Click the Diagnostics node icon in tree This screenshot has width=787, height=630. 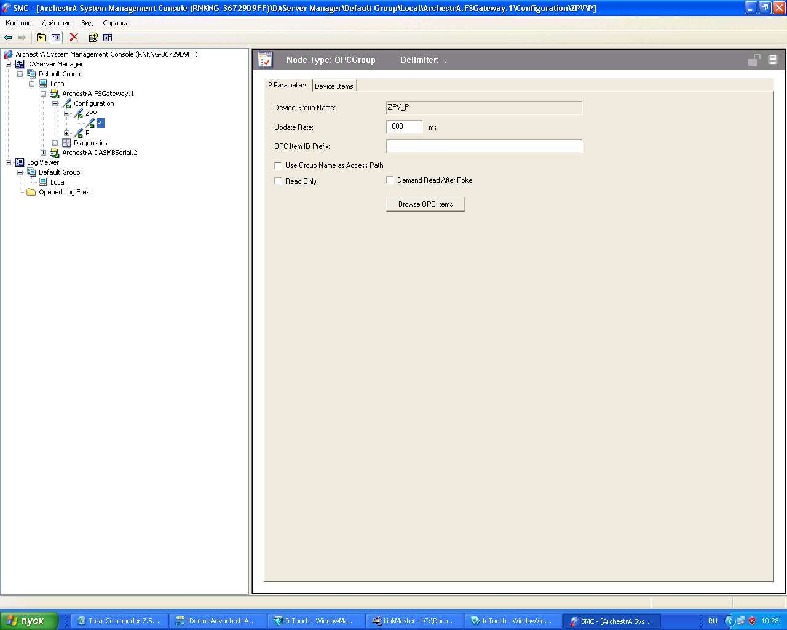click(66, 143)
